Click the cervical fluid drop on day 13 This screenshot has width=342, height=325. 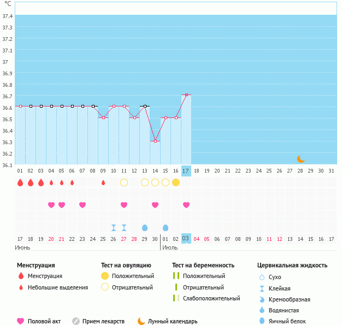145,228
